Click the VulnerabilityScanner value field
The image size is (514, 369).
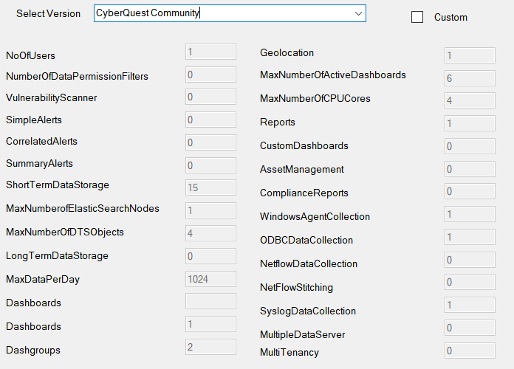click(x=210, y=97)
